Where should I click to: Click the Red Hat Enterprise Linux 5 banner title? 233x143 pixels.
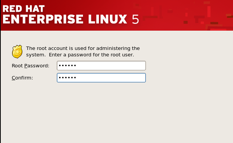(71, 15)
